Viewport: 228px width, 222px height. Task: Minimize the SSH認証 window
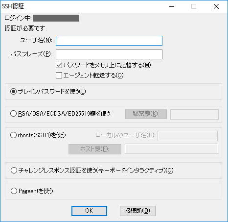point(172,6)
